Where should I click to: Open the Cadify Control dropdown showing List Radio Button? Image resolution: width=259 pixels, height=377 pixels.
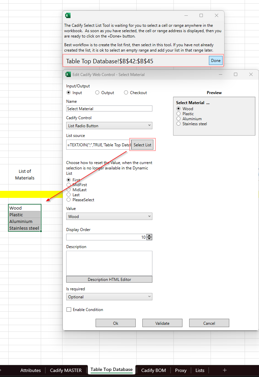(x=109, y=126)
